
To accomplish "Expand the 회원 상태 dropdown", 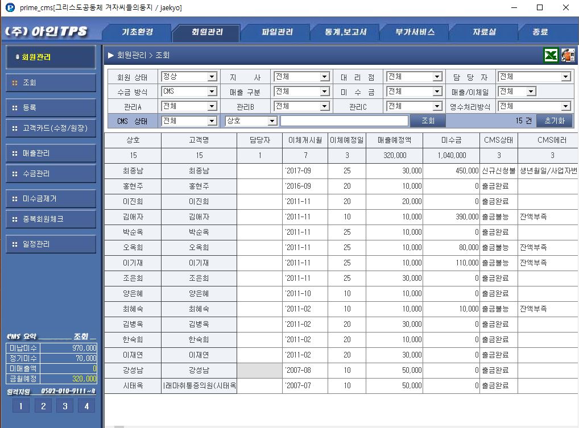I will coord(212,77).
